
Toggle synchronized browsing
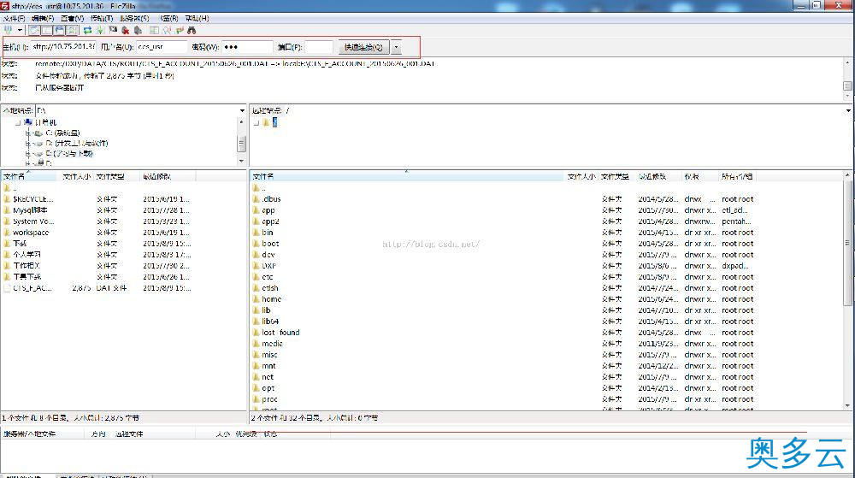(180, 31)
